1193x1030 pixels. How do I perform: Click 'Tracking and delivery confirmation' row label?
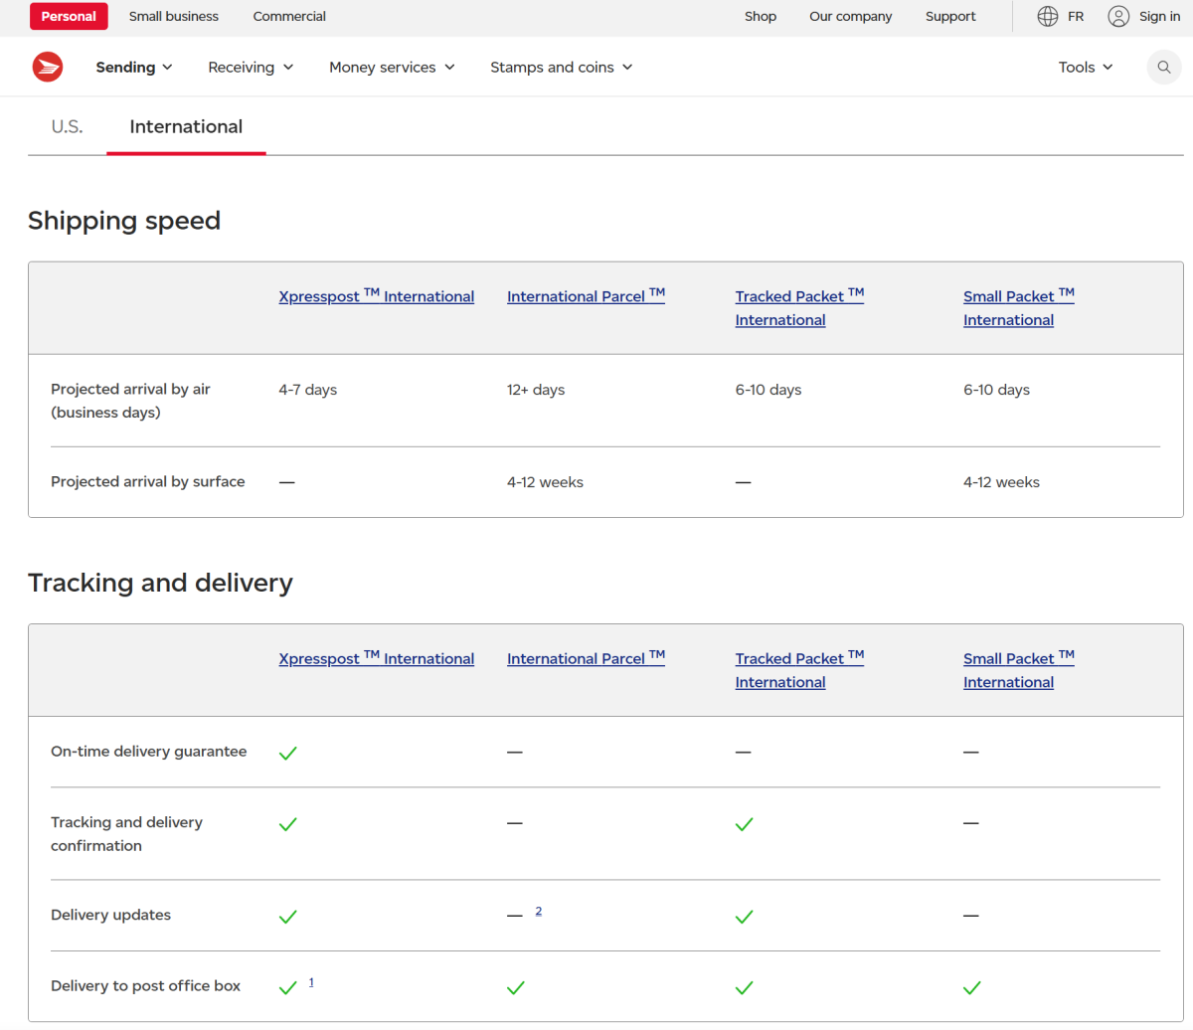(x=126, y=834)
